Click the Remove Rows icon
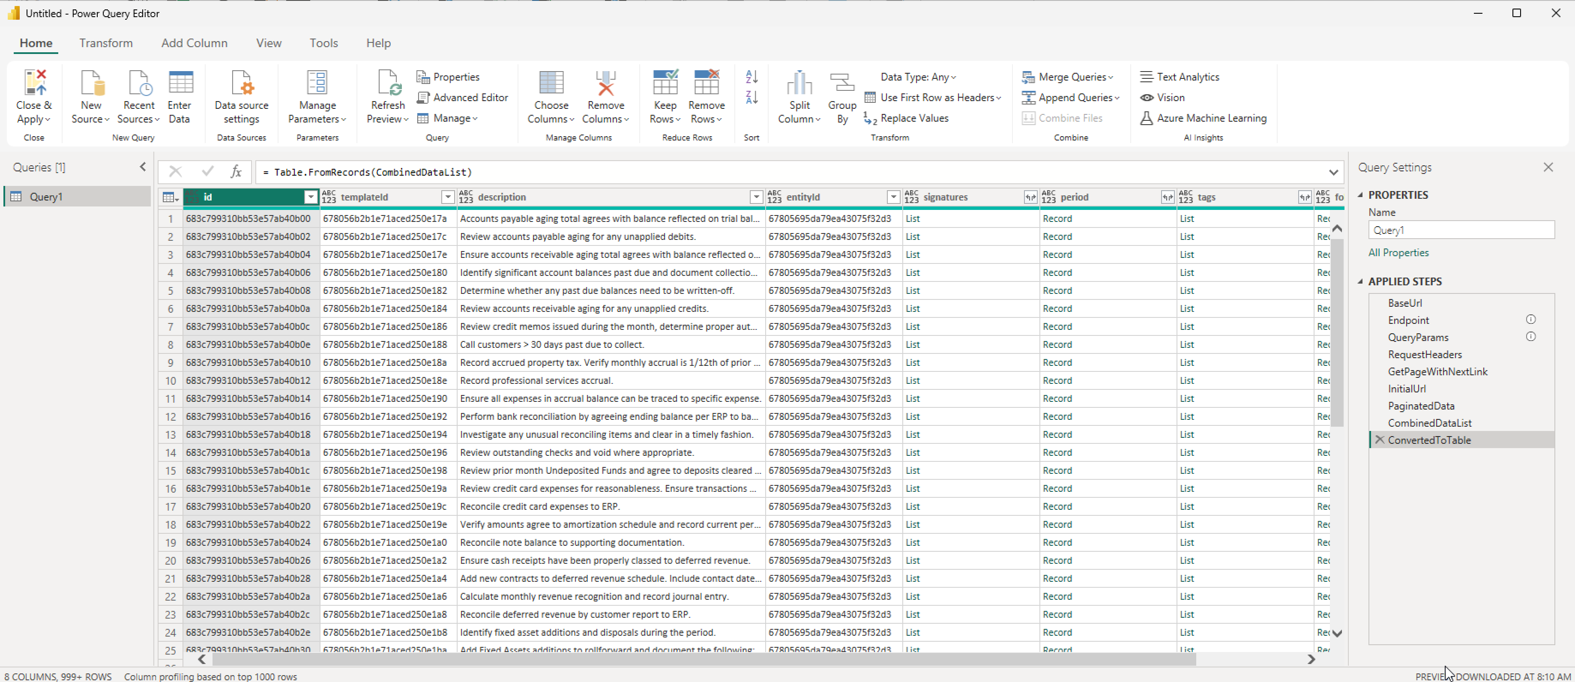 coord(706,83)
